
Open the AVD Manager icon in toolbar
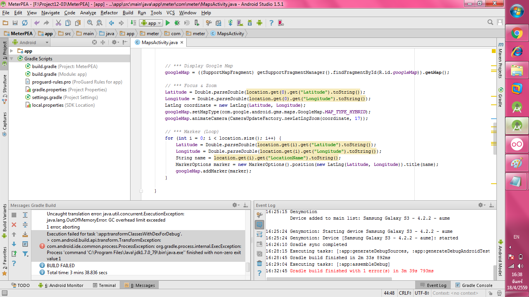tap(240, 23)
